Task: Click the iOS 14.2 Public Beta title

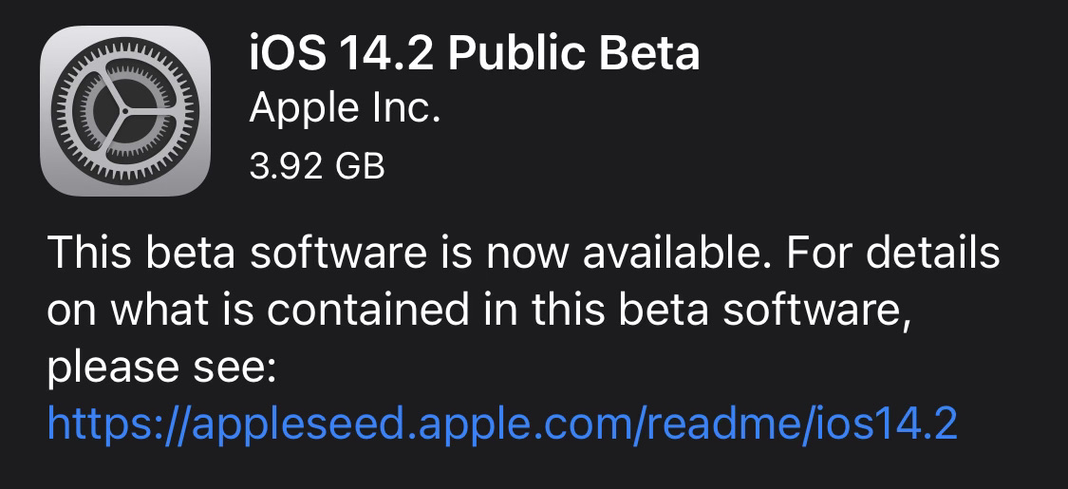Action: tap(474, 53)
